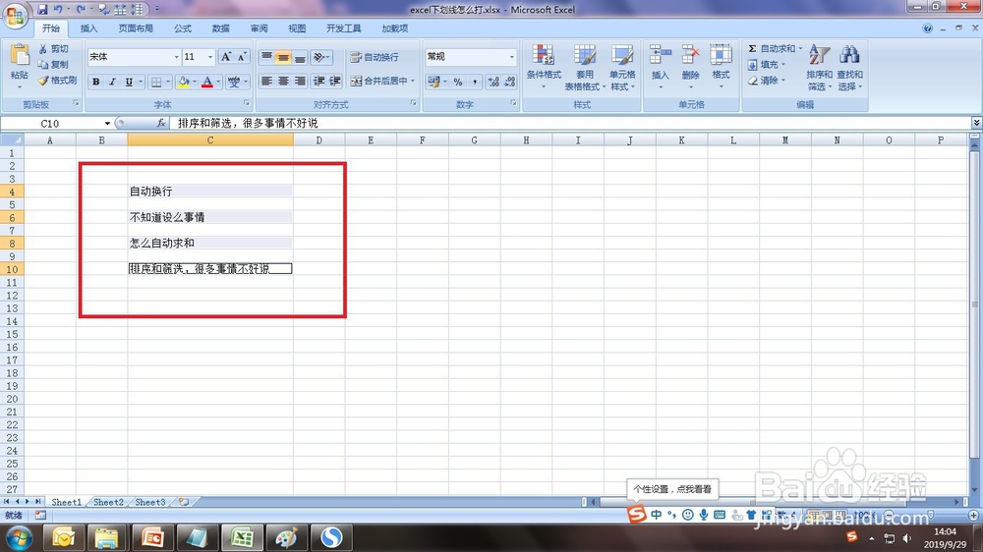
Task: Switch to the Insert (插入) tab
Action: 88,28
